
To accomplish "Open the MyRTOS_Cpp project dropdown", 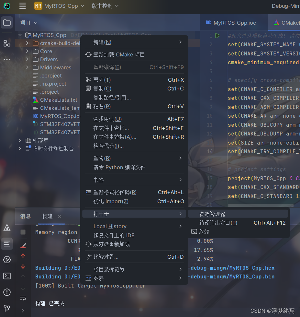I will coord(59,6).
